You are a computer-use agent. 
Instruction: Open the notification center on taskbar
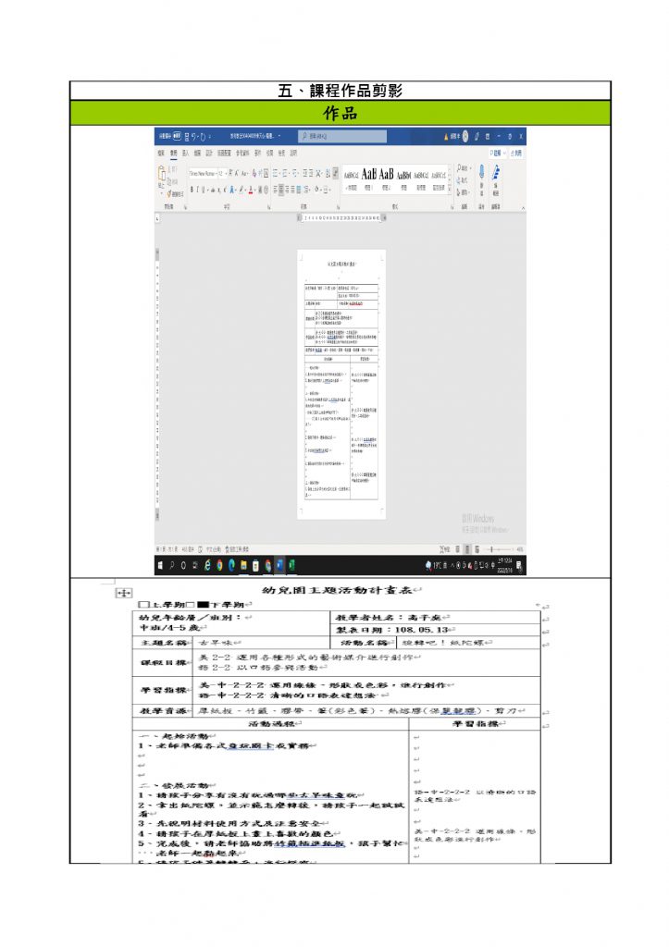click(518, 566)
